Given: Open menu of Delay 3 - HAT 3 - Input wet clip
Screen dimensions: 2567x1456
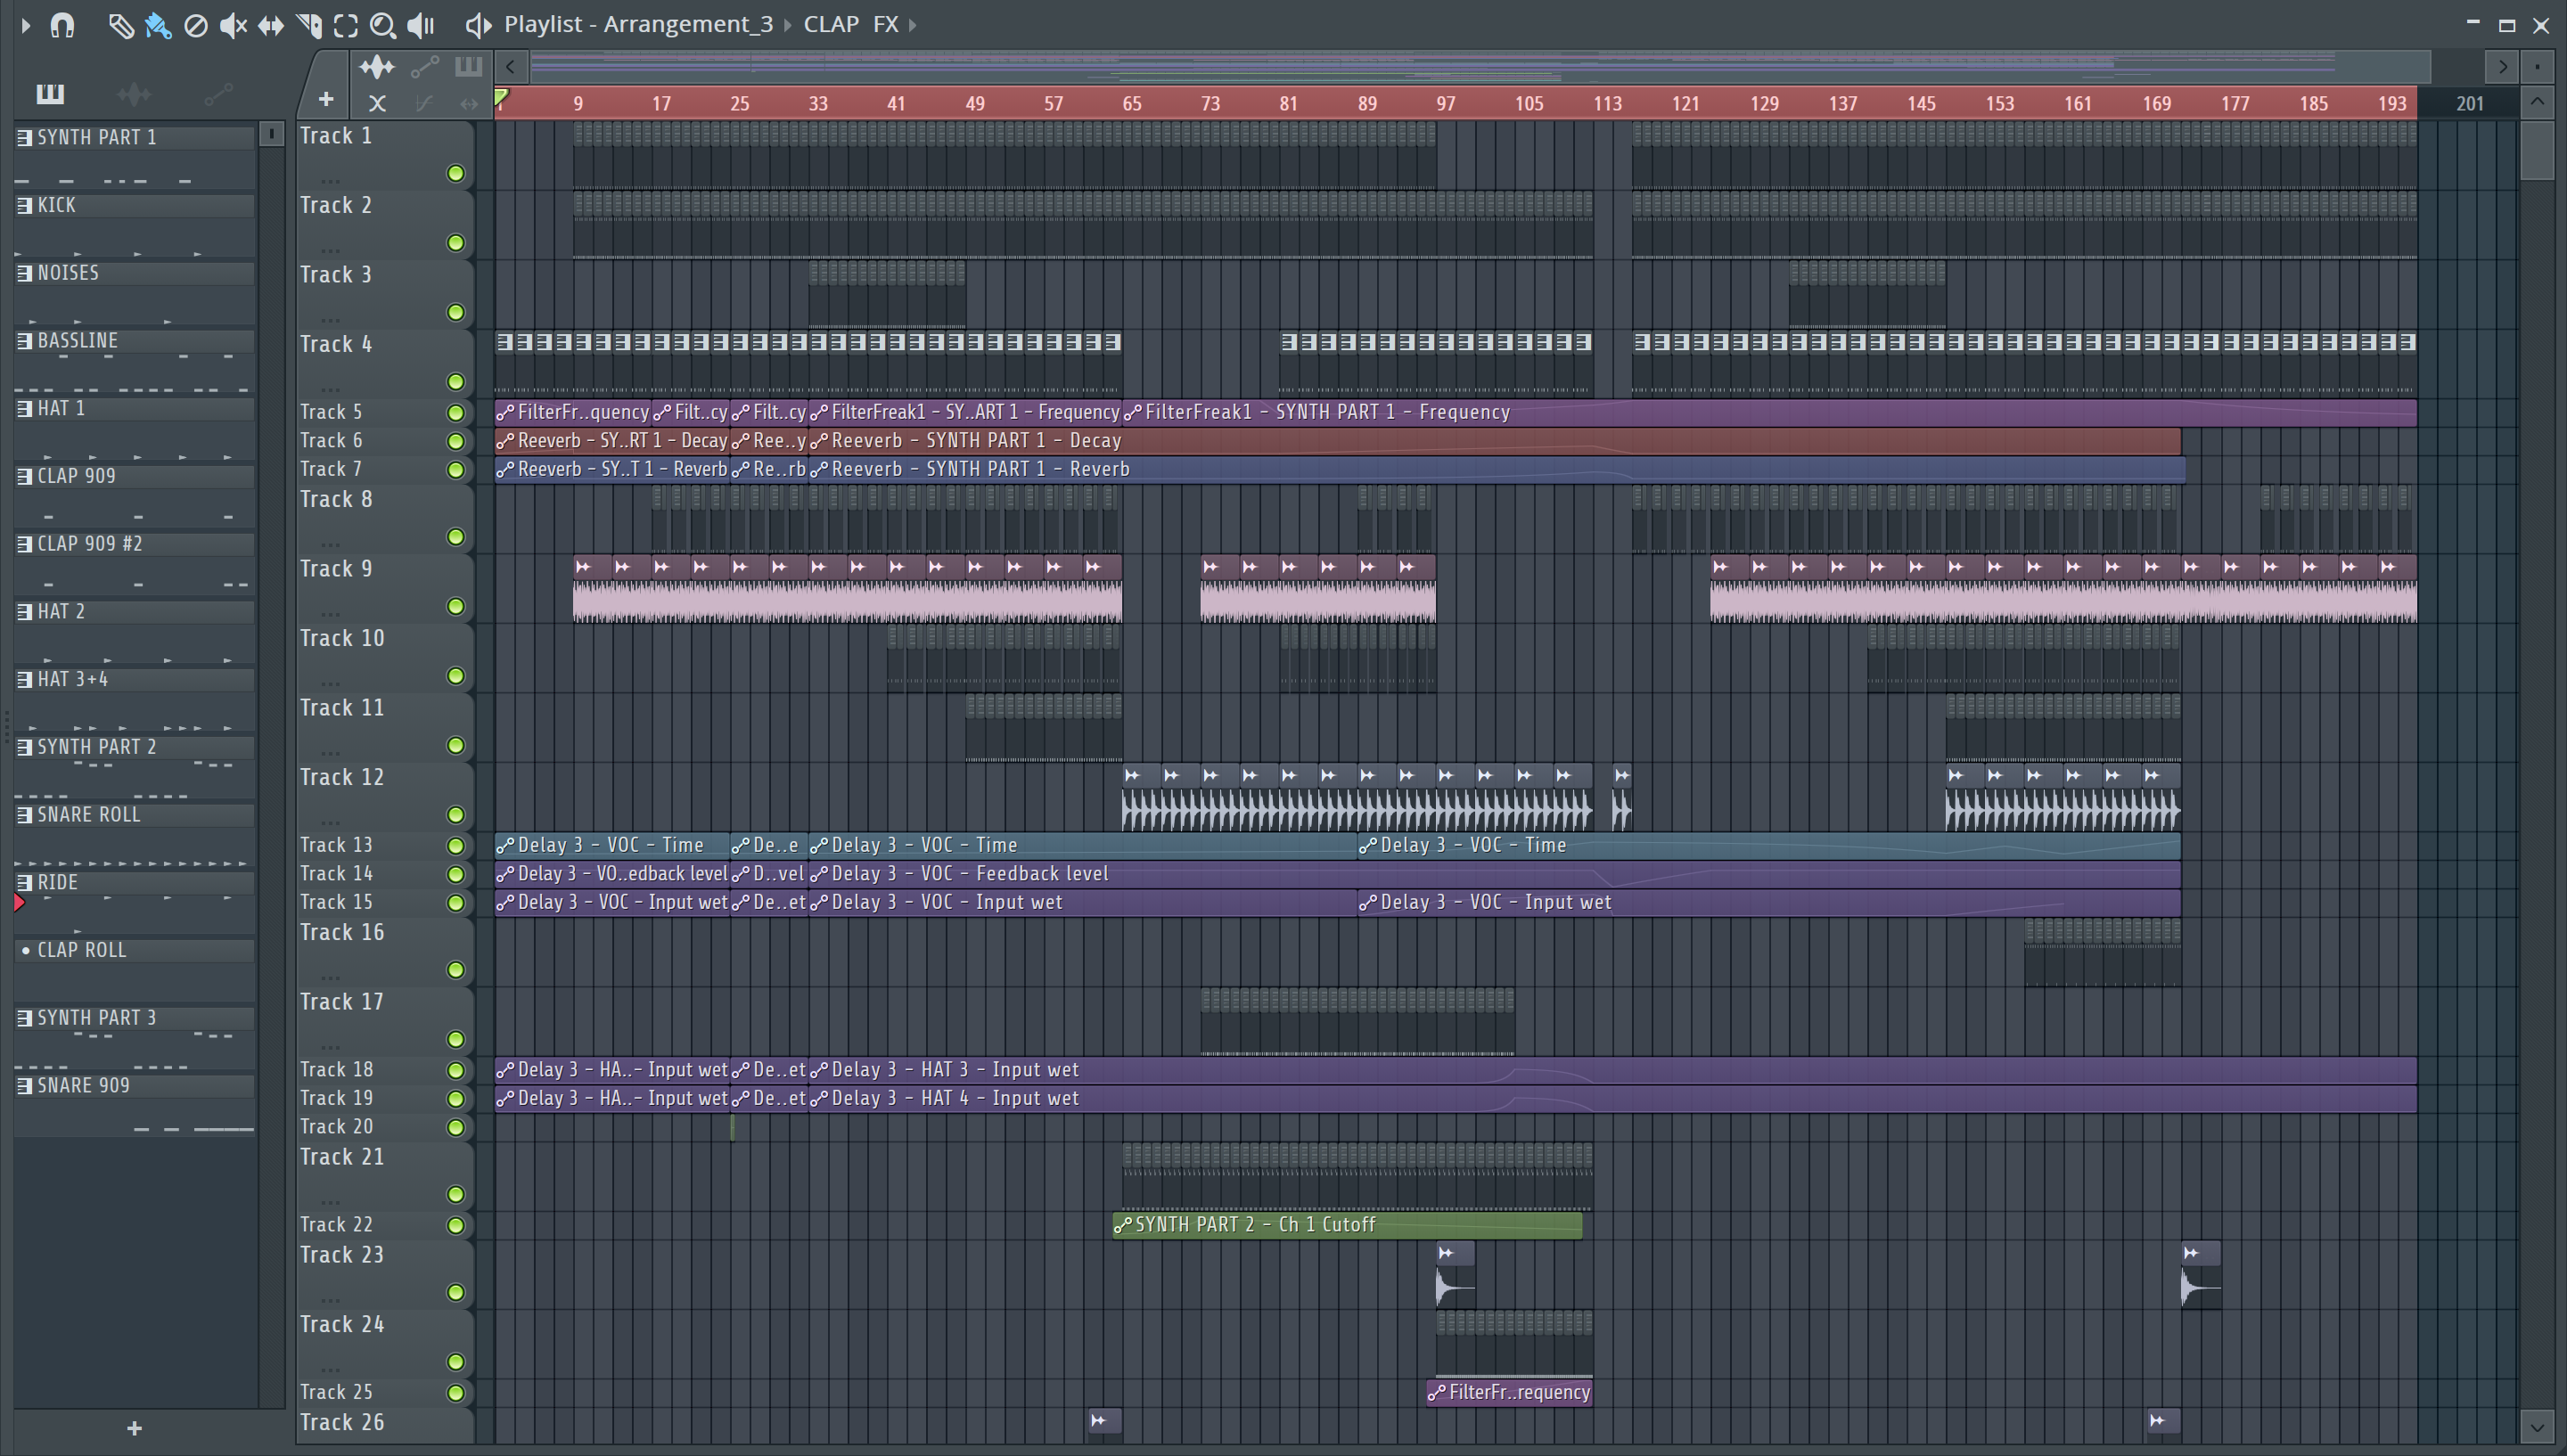Looking at the screenshot, I should pyautogui.click(x=819, y=1070).
